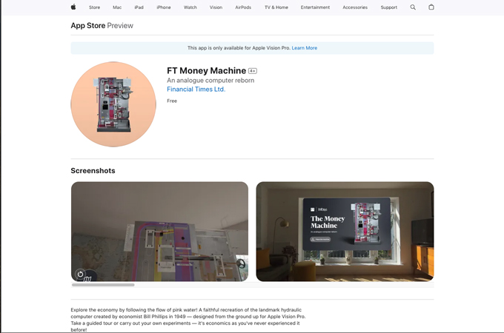Open the Mac menu

click(117, 7)
